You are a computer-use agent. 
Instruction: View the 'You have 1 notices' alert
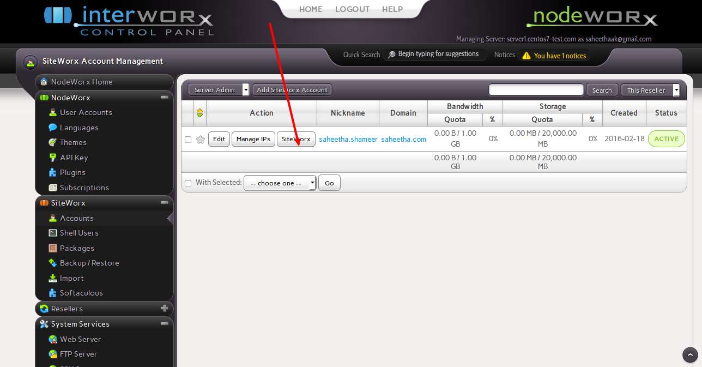[554, 56]
